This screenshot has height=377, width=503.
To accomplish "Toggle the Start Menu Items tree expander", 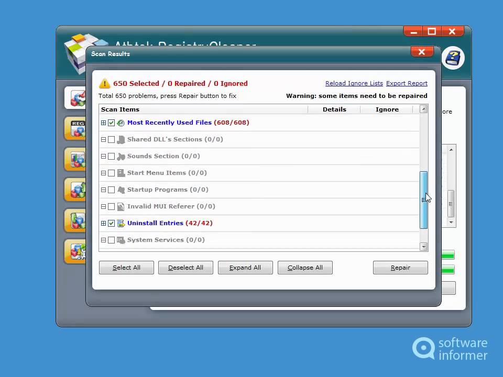I will [103, 173].
